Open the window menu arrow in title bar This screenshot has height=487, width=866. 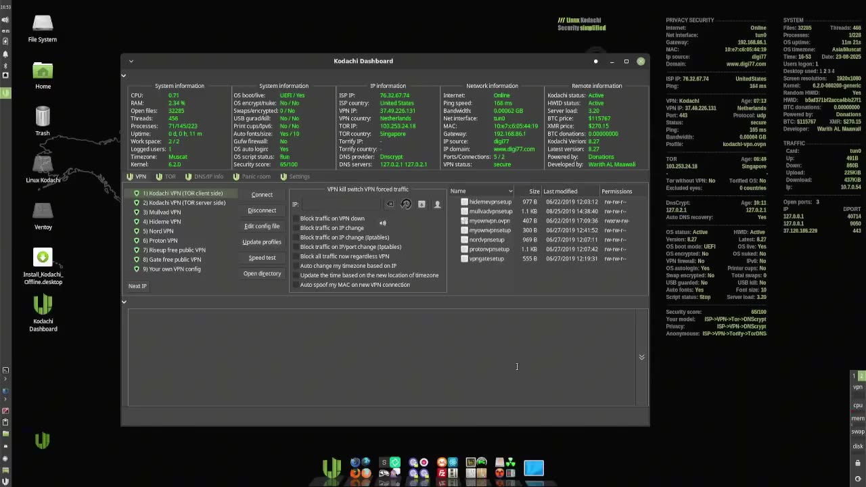tap(131, 61)
